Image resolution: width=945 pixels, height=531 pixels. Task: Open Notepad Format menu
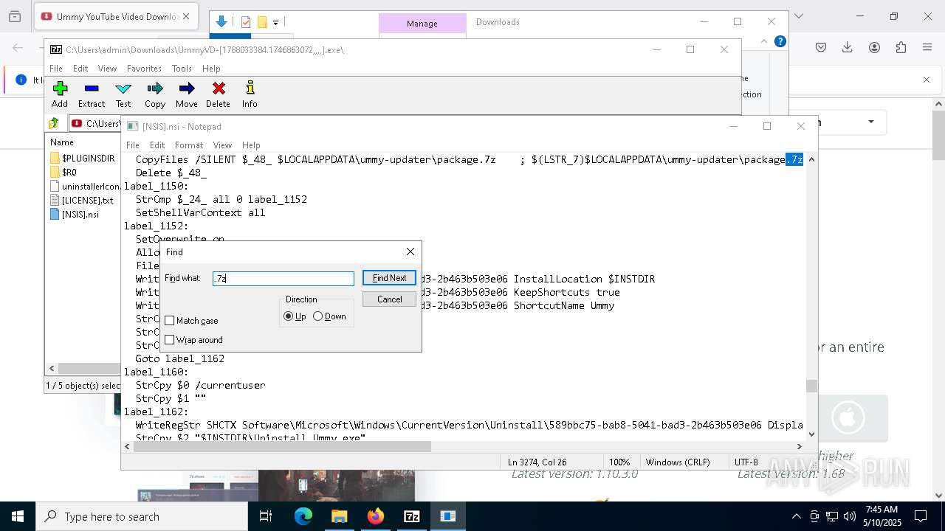(189, 145)
